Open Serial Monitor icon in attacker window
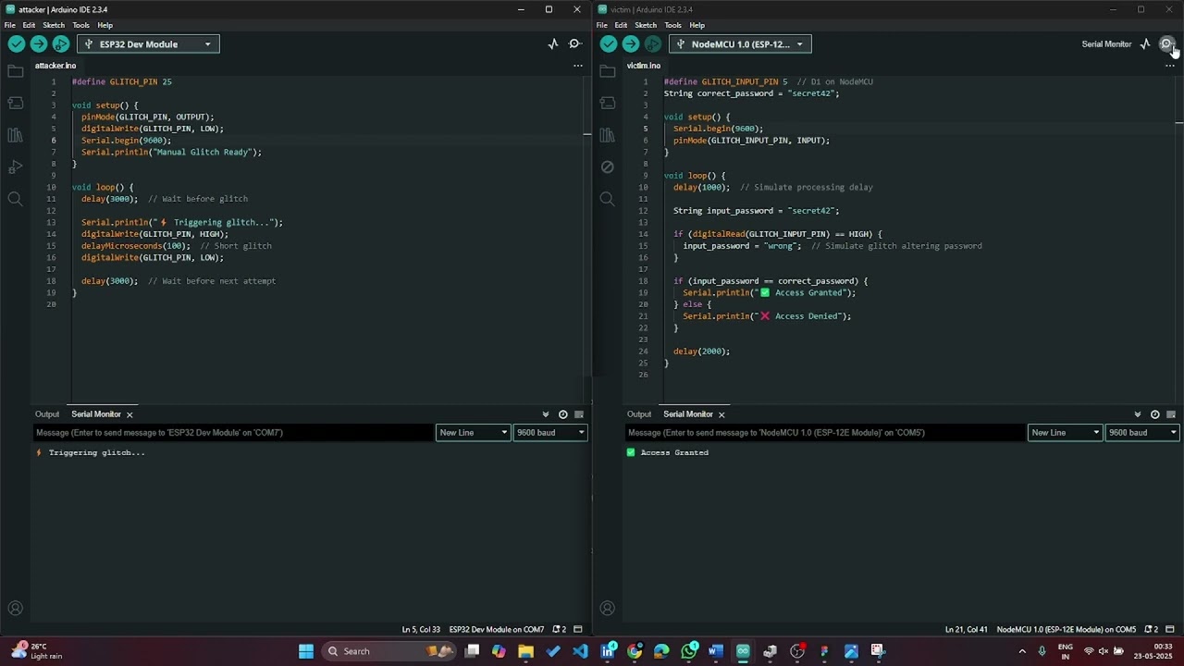 coord(574,43)
